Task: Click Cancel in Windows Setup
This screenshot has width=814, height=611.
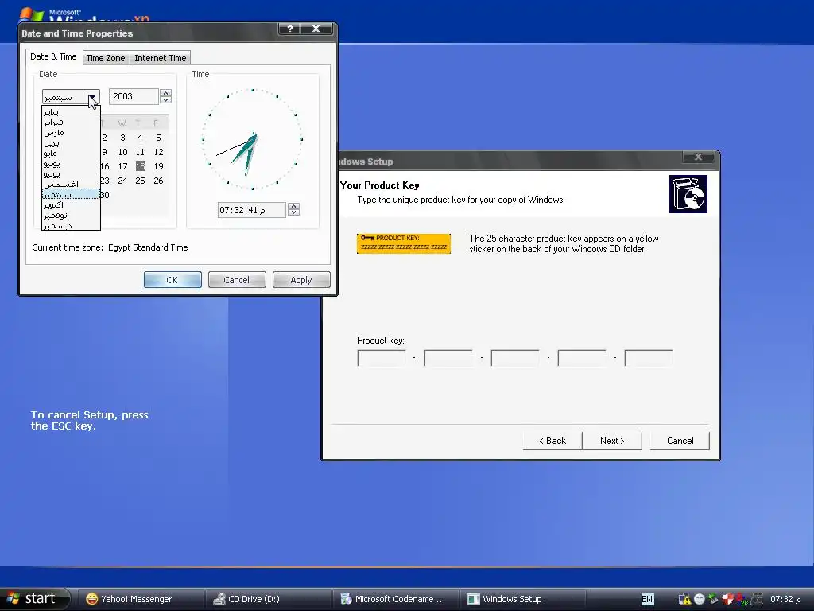Action: pos(680,441)
